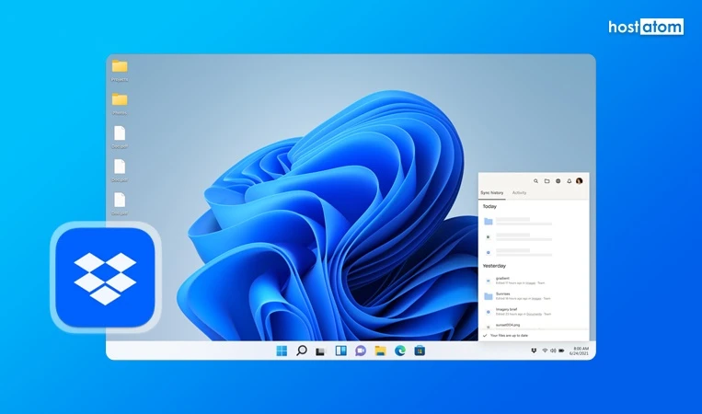Open the clock showing 8:00 AM
Screen dimensions: 702x414
580,351
